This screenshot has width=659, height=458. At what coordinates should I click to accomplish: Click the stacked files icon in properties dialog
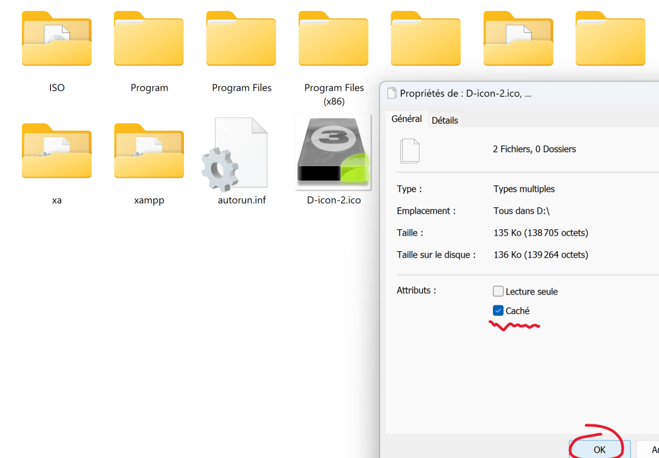pyautogui.click(x=410, y=151)
